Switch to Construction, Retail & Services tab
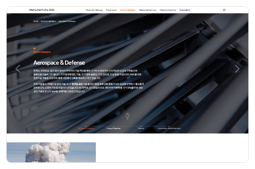The width and height of the screenshot is (255, 169). point(169,129)
